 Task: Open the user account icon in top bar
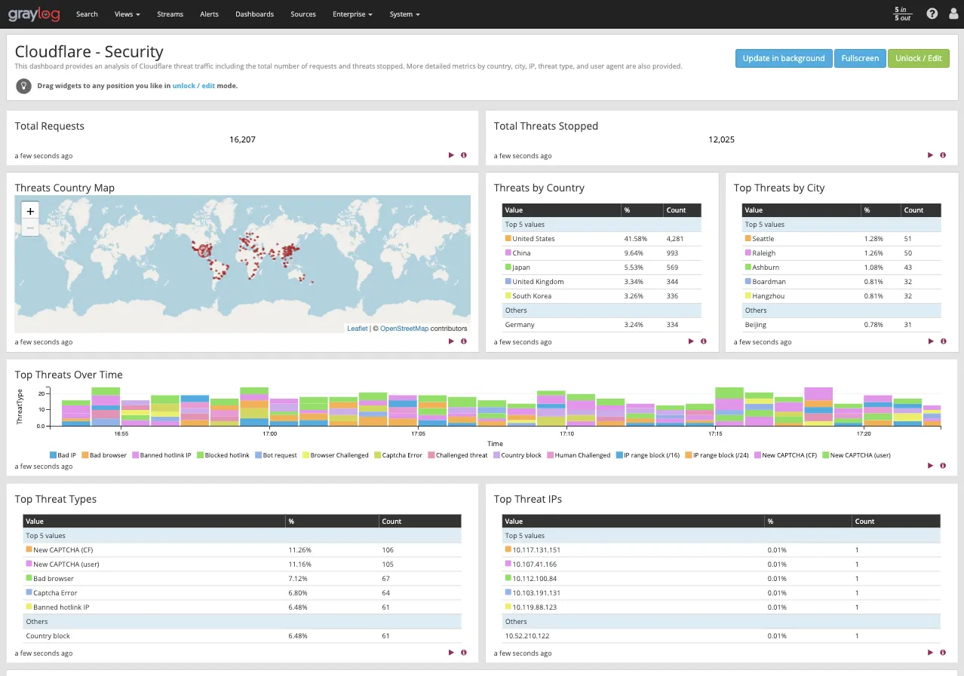pos(953,14)
